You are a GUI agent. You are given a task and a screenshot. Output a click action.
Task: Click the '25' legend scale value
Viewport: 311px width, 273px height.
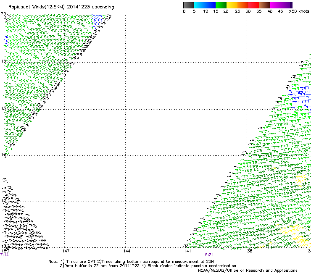coord(237,11)
